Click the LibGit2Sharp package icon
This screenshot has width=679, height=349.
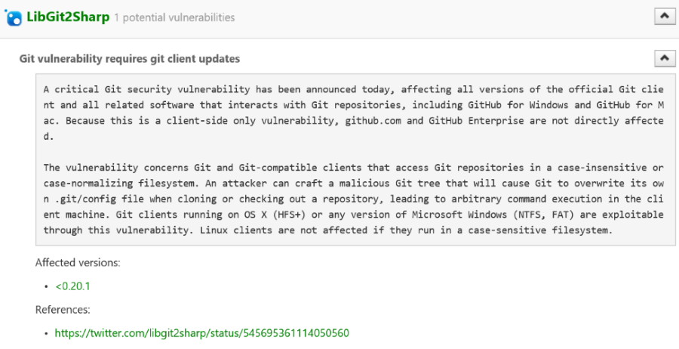[x=14, y=17]
